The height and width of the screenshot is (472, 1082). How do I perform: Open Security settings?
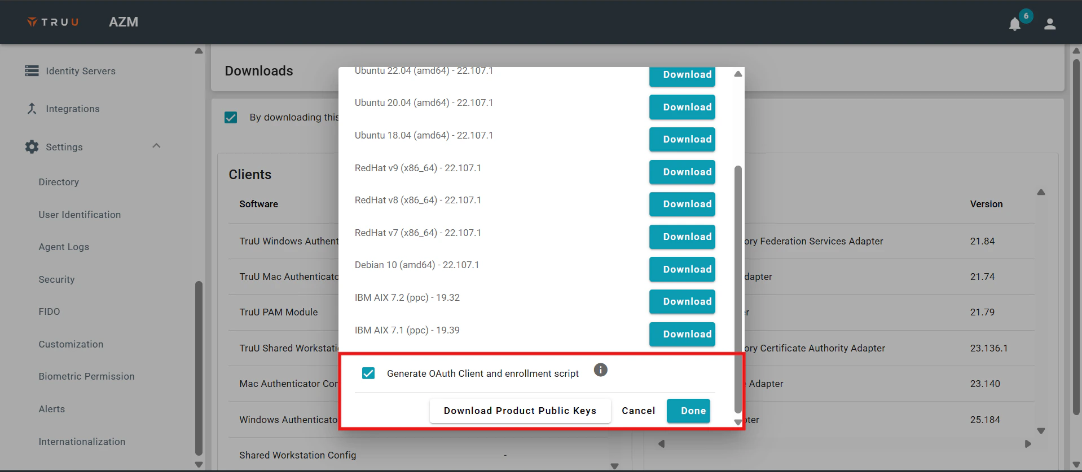[56, 279]
